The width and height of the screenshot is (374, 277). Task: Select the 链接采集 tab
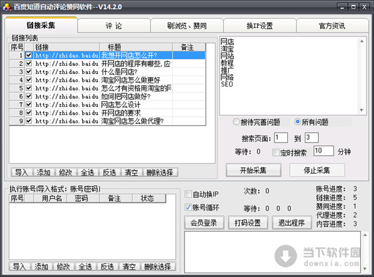point(41,25)
